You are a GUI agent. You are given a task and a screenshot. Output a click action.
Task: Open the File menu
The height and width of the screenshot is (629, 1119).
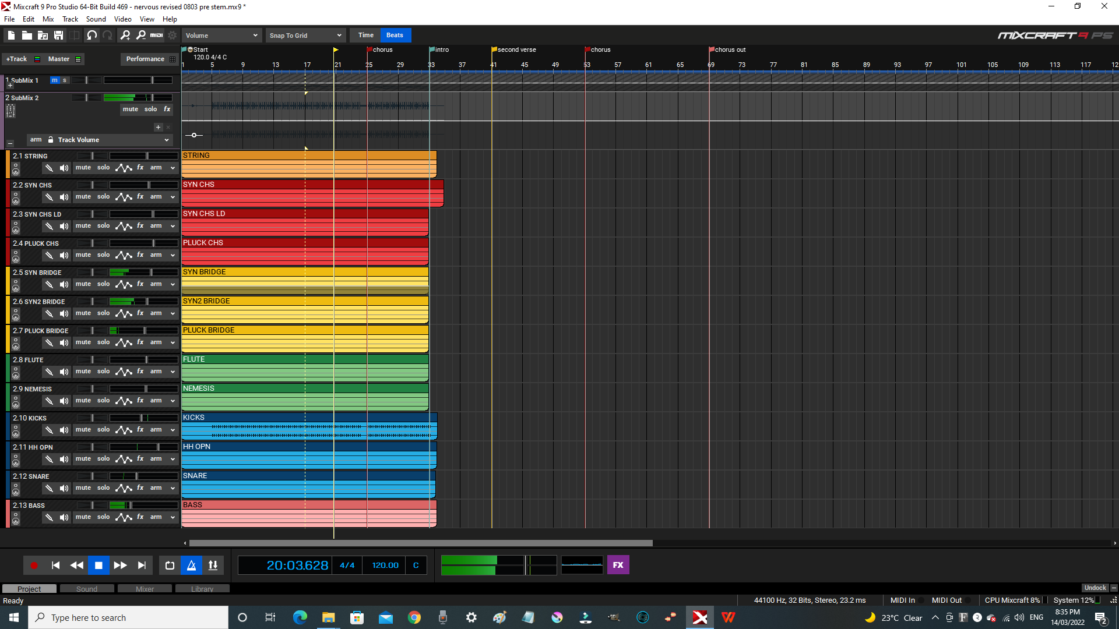(x=9, y=19)
